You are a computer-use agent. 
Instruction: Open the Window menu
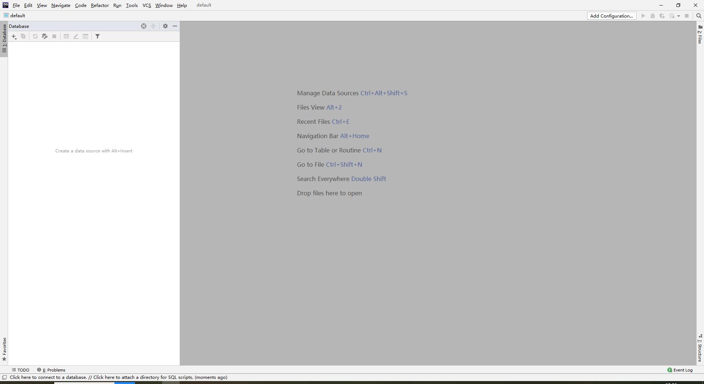[x=164, y=5]
